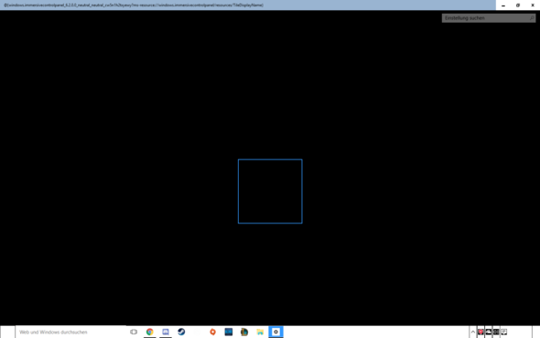540x338 pixels.
Task: Close the Settings window
Action: pyautogui.click(x=533, y=5)
